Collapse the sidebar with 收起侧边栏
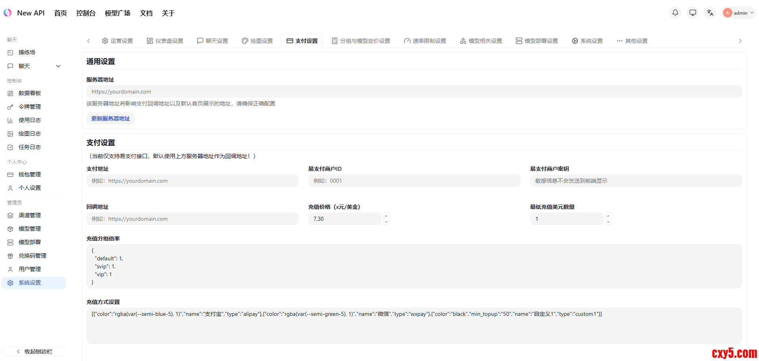Image resolution: width=759 pixels, height=361 pixels. pos(34,351)
